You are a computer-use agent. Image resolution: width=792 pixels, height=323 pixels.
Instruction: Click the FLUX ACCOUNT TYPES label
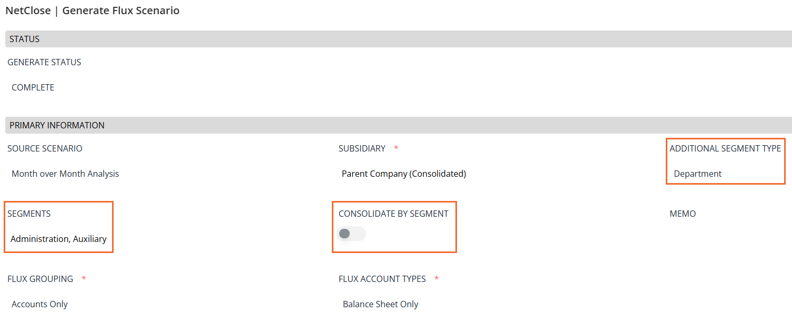click(x=382, y=279)
